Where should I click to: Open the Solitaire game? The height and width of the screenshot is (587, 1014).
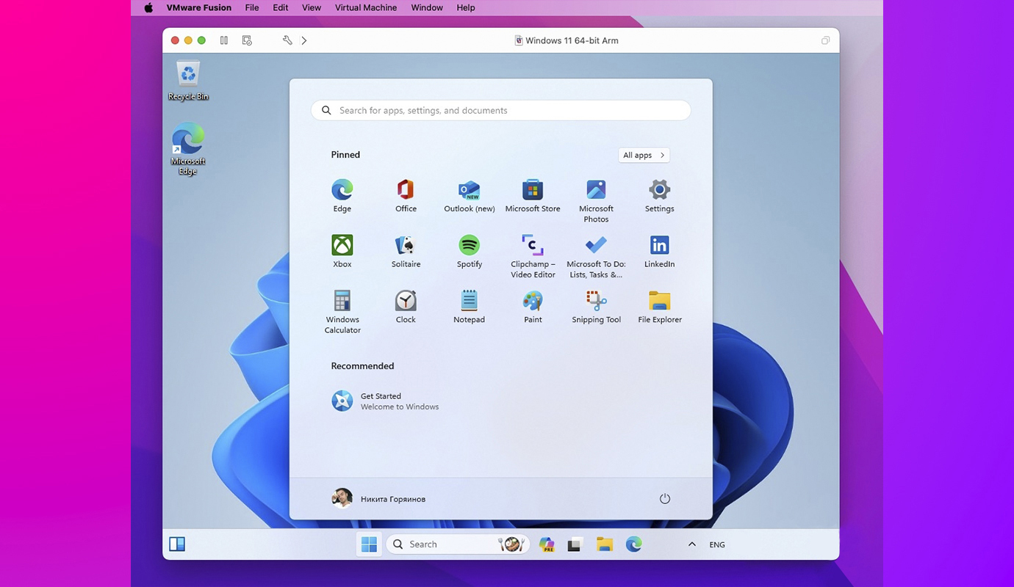coord(406,251)
